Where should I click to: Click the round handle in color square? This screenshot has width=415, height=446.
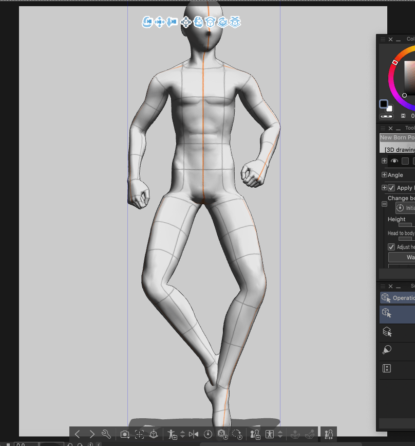(x=404, y=95)
